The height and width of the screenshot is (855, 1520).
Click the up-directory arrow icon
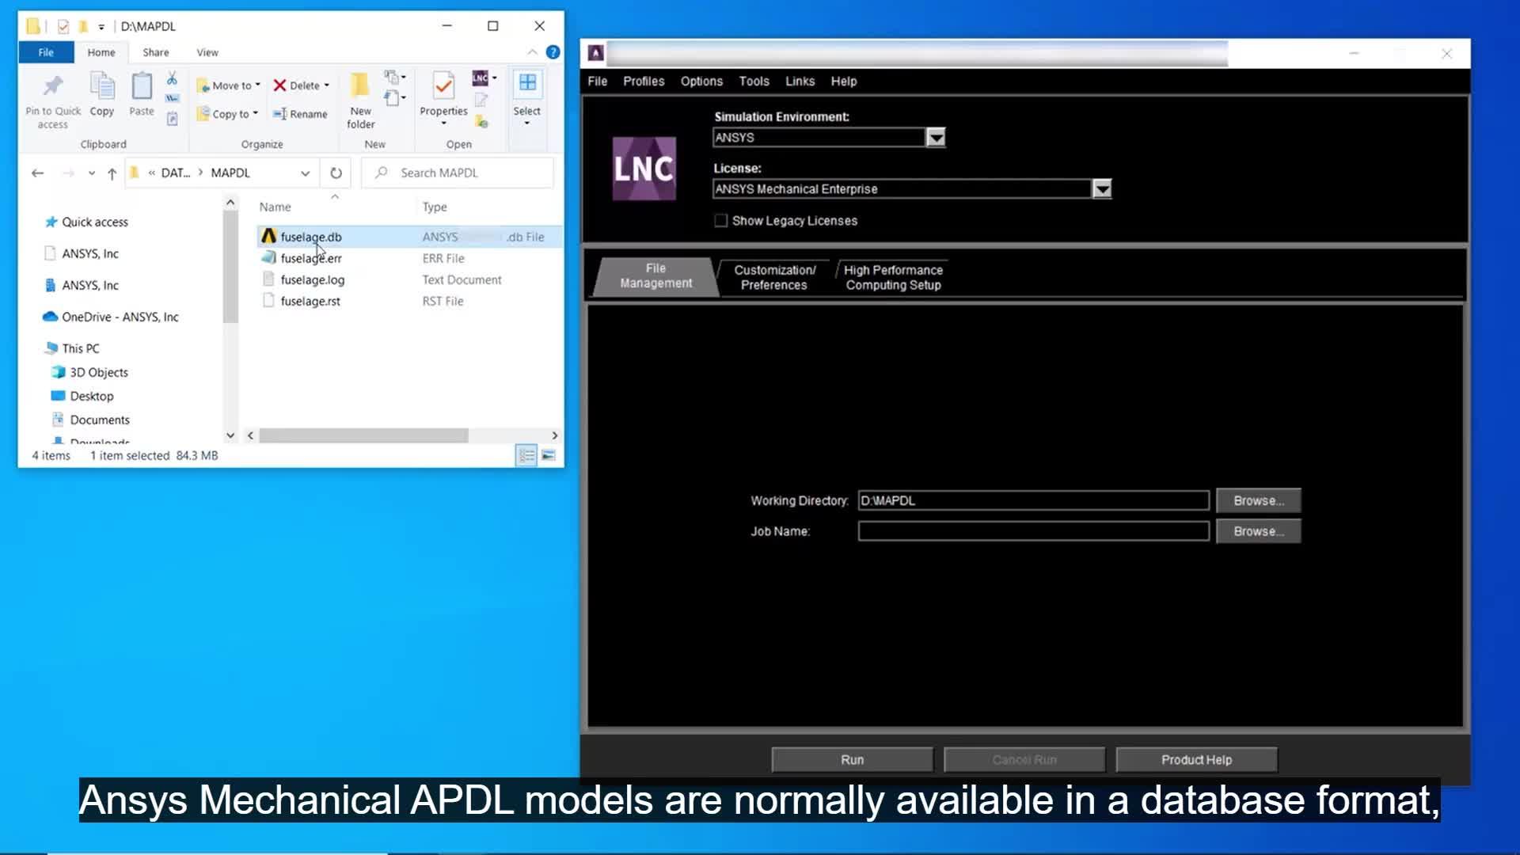coord(112,173)
